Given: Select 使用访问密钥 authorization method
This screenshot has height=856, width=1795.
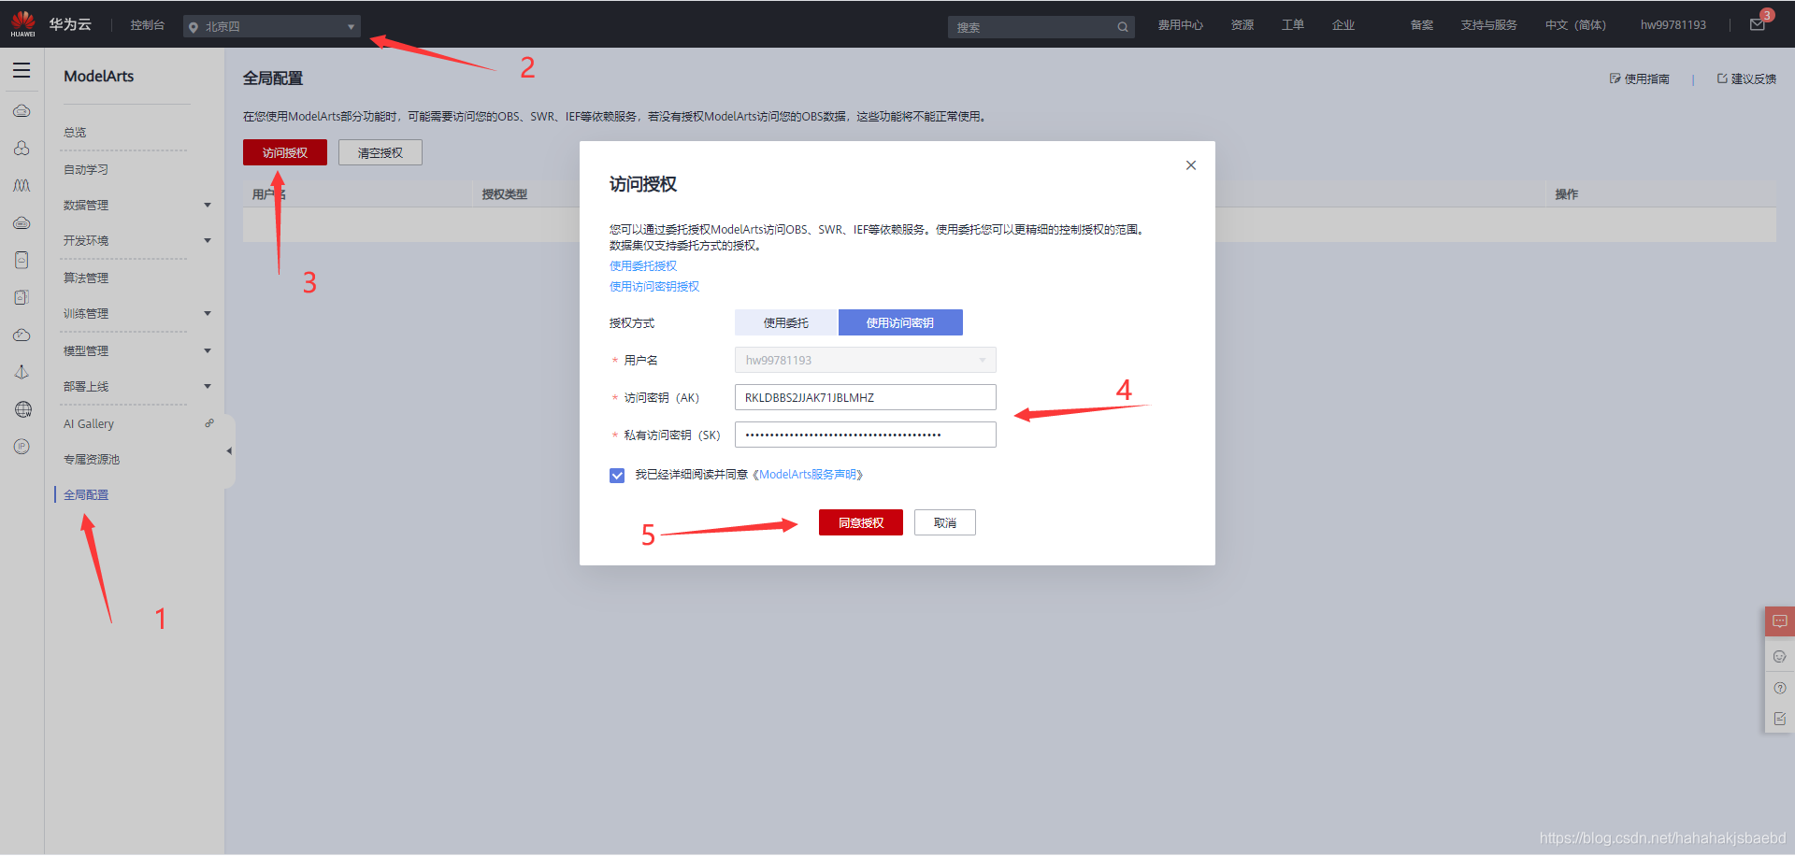Looking at the screenshot, I should [900, 322].
